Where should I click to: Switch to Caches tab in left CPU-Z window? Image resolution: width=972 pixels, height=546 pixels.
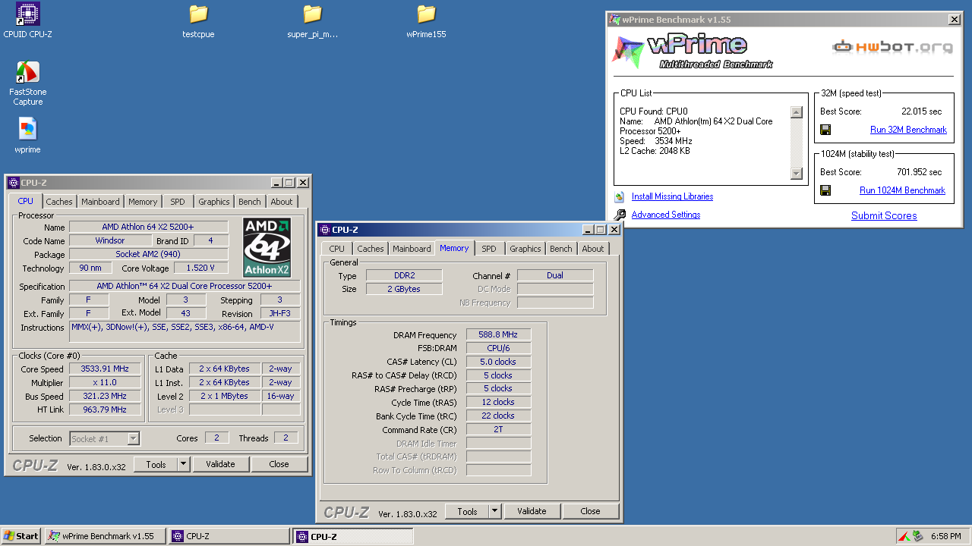(x=59, y=202)
